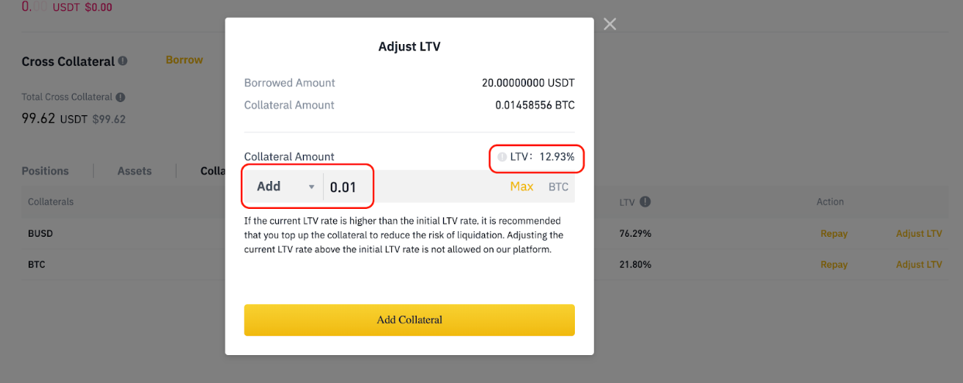
Task: Click the Borrow link
Action: [184, 60]
